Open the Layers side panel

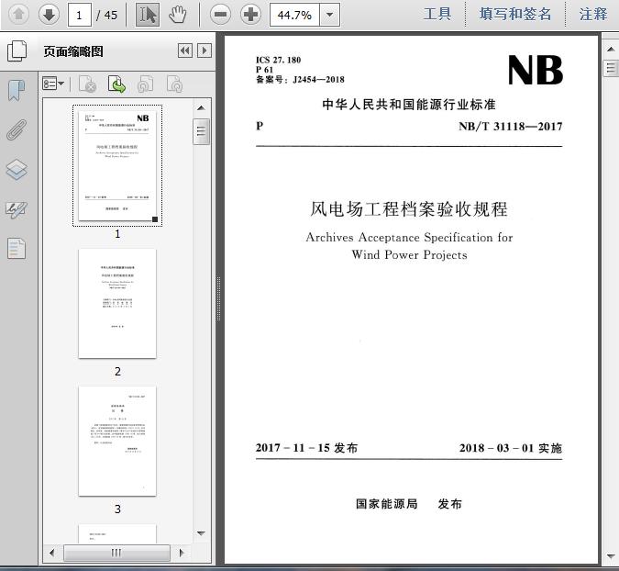tap(17, 170)
